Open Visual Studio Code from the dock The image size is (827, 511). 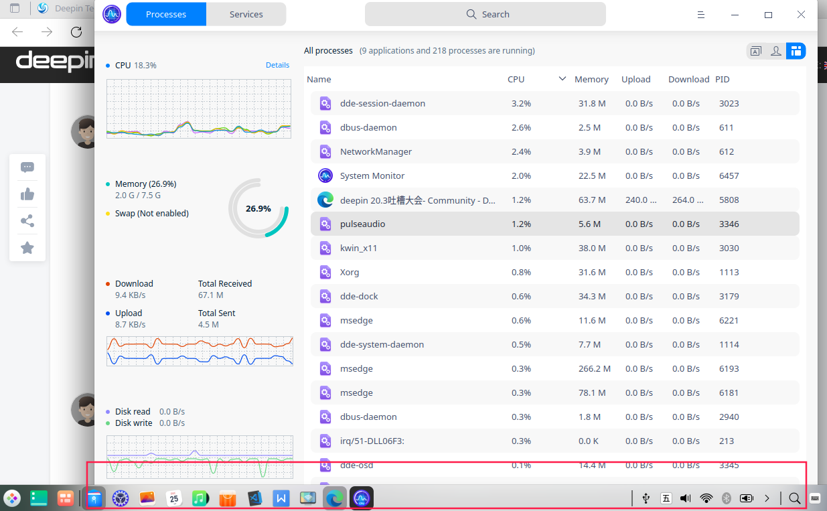coord(254,498)
